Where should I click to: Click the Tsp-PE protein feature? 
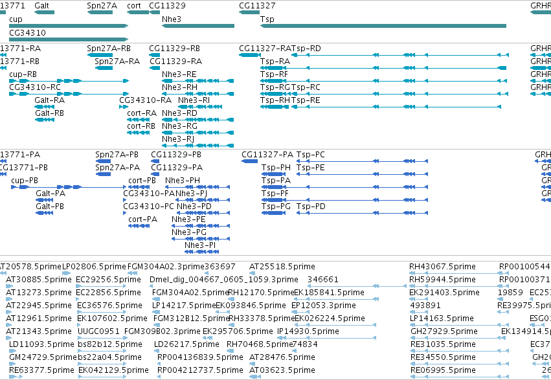point(363,174)
